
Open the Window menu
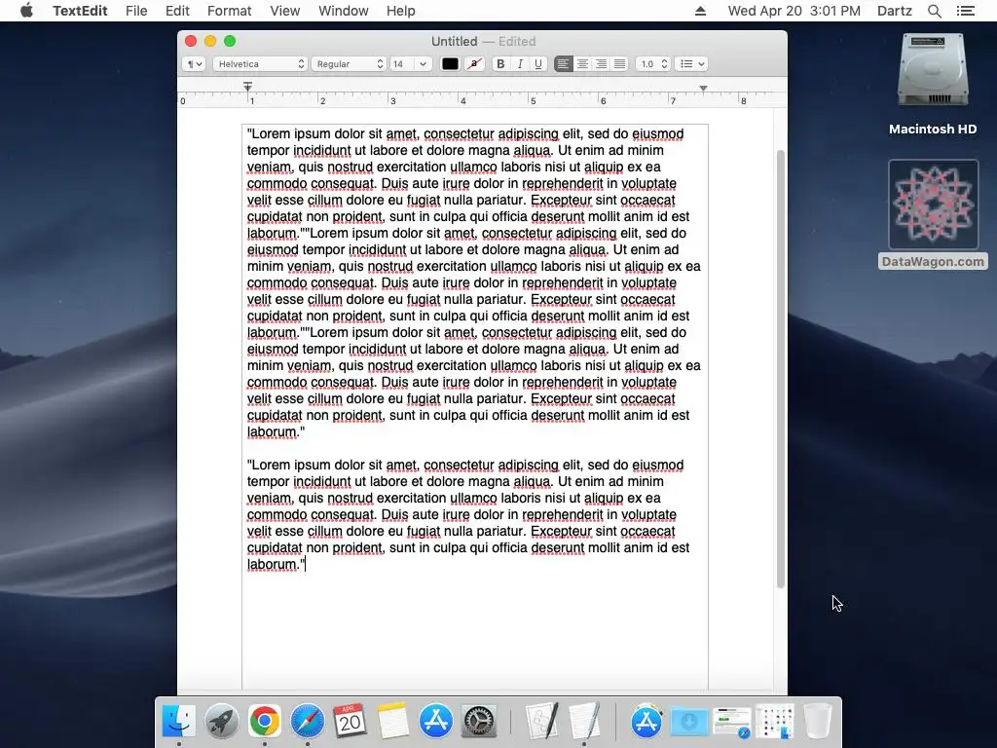(x=344, y=11)
